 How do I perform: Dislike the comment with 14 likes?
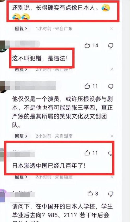coord(111,45)
